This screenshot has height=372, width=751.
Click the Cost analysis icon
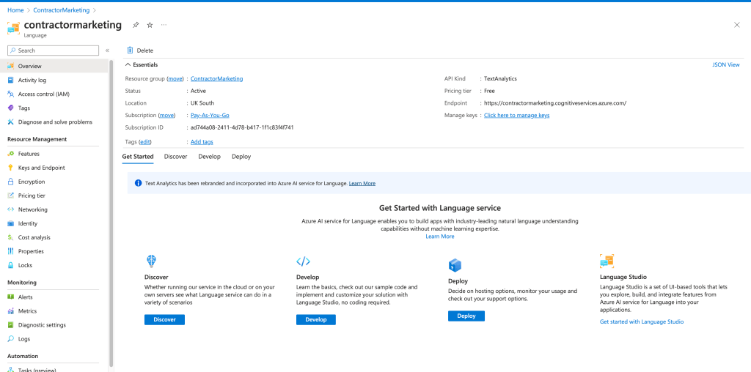pyautogui.click(x=10, y=237)
